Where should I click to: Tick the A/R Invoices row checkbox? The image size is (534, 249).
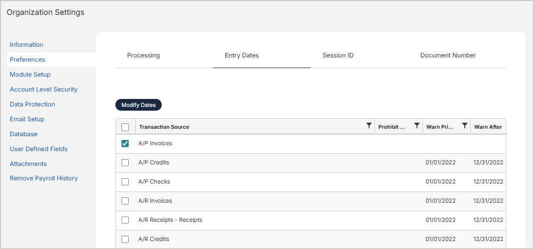click(x=125, y=201)
